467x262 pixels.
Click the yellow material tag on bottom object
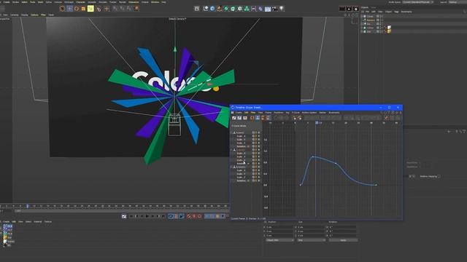[x=389, y=31]
